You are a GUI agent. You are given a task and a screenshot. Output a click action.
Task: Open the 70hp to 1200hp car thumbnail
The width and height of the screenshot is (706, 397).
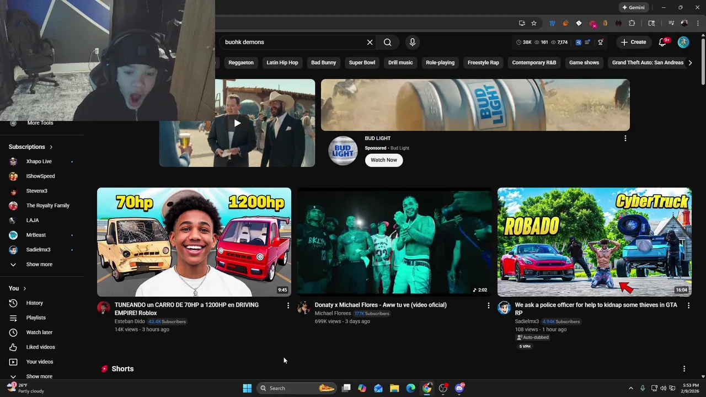point(194,242)
